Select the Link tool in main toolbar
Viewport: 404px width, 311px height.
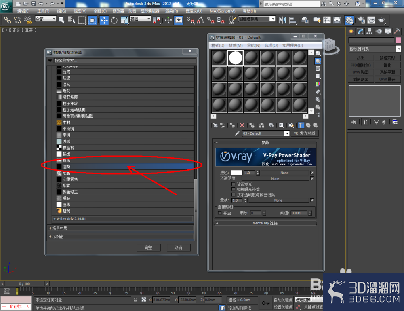tap(7, 20)
